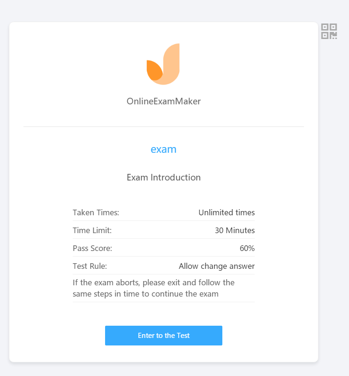Click the Taken Times label
The width and height of the screenshot is (349, 376).
point(96,212)
